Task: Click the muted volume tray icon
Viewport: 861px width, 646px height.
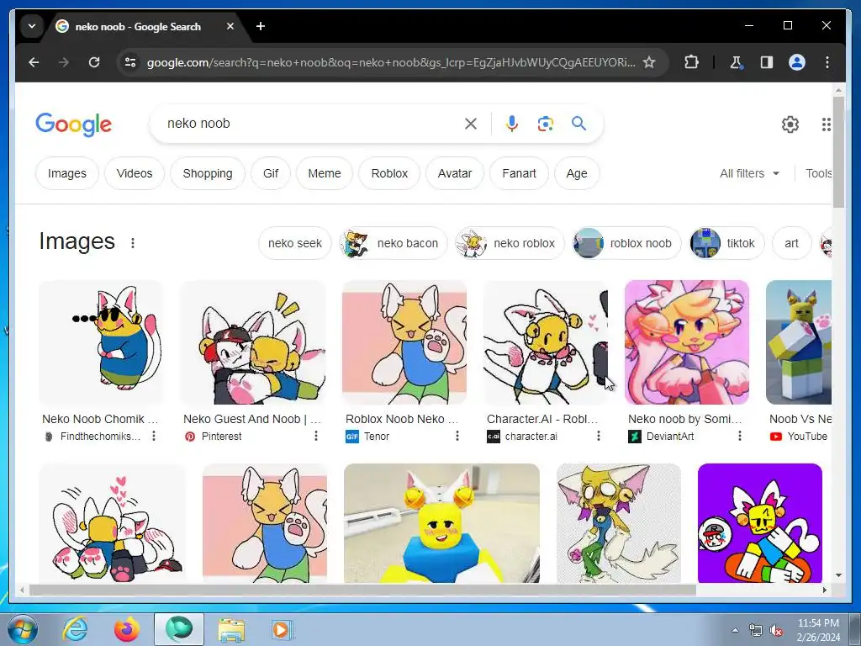Action: [776, 631]
